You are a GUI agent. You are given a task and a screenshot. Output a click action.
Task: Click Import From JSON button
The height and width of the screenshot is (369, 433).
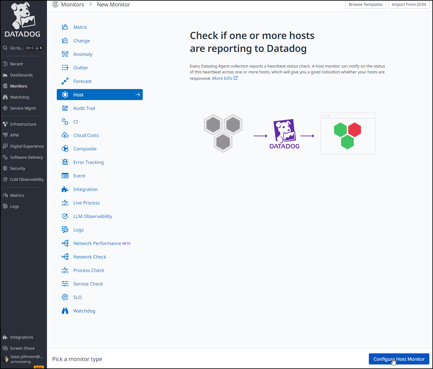tap(409, 4)
